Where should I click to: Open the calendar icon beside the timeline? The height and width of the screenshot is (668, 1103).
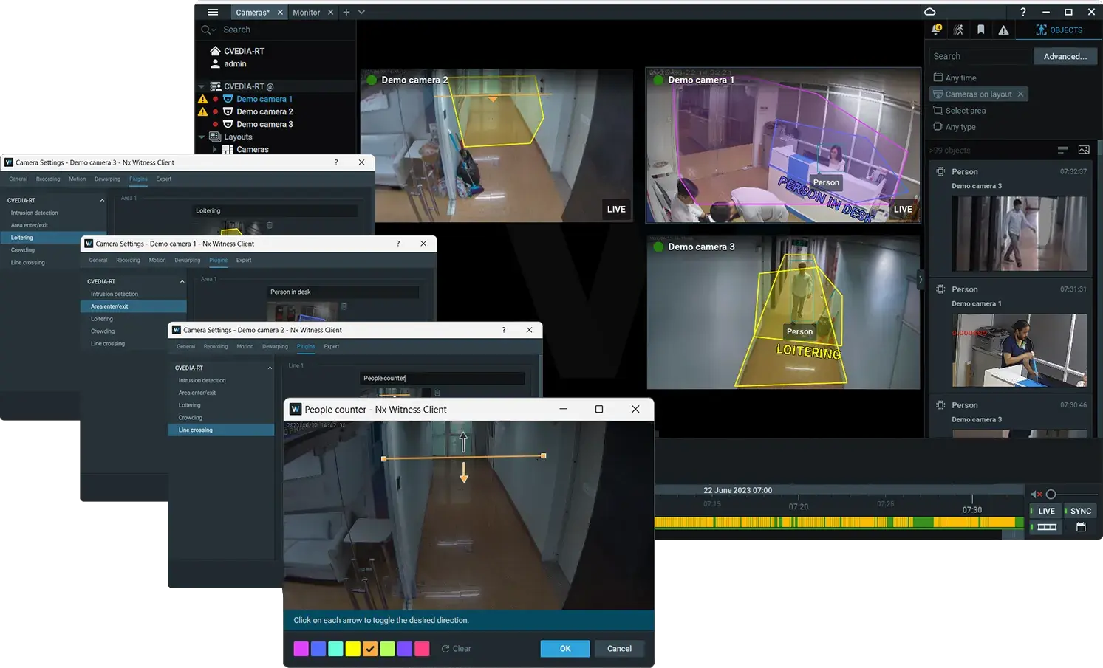click(1081, 527)
